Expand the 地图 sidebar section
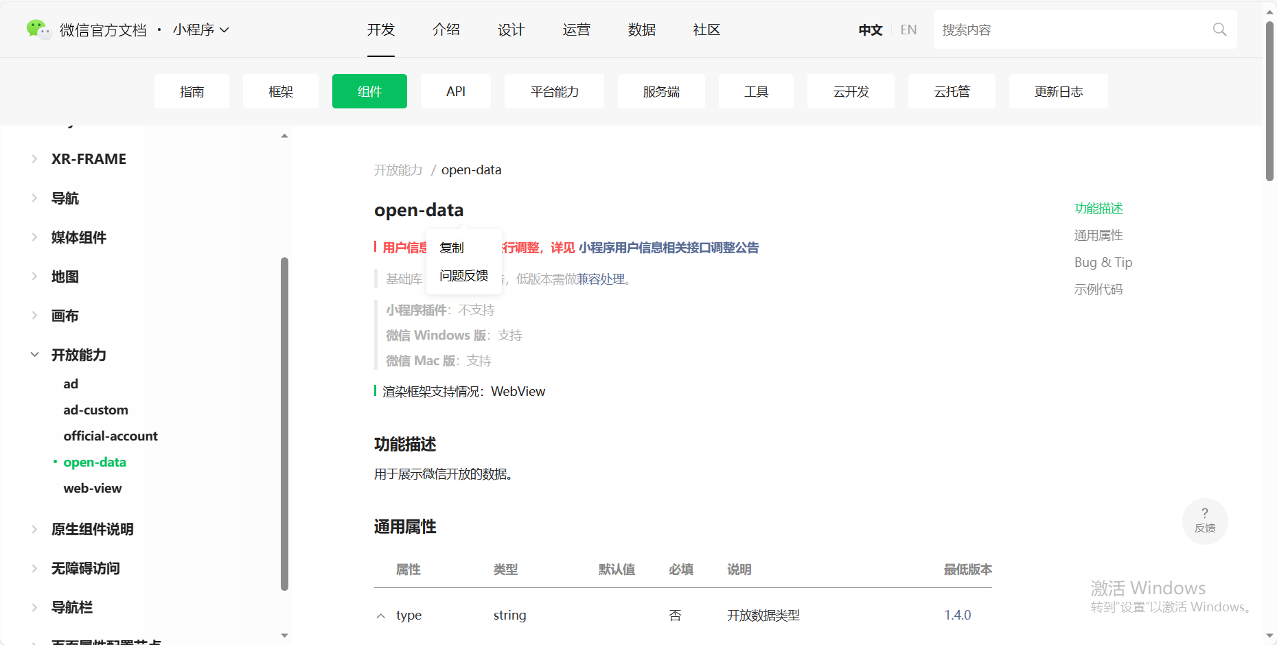 [x=34, y=277]
